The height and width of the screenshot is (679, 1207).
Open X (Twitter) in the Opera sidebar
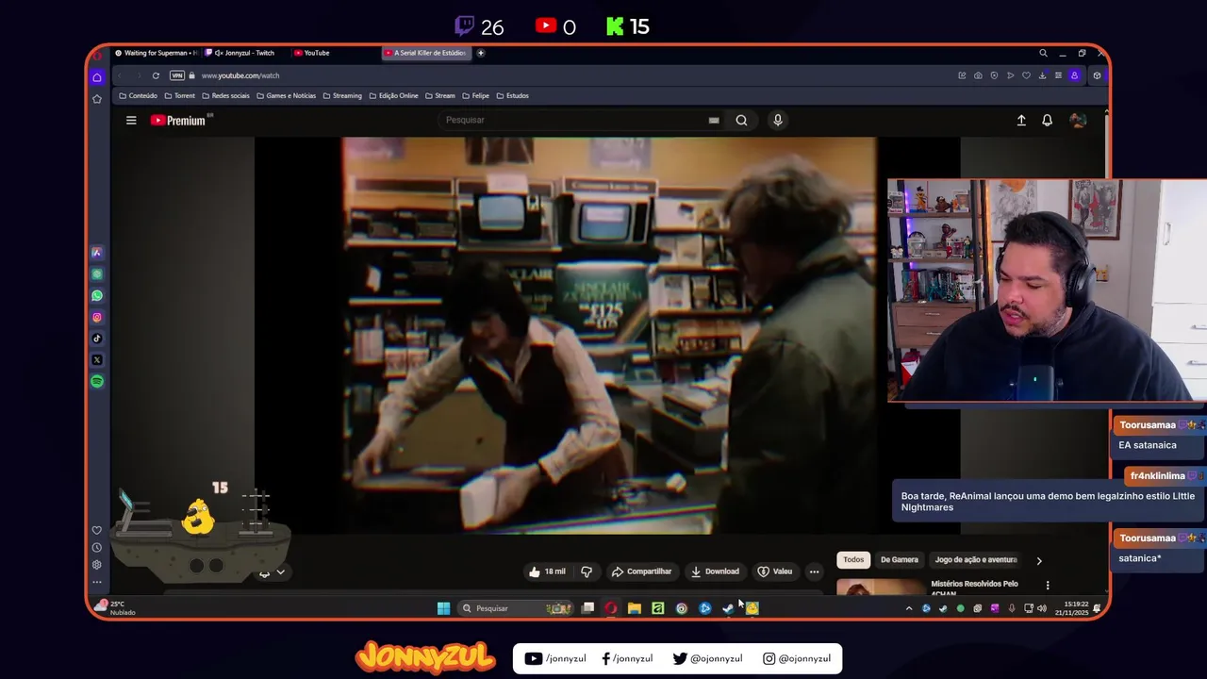pos(97,360)
